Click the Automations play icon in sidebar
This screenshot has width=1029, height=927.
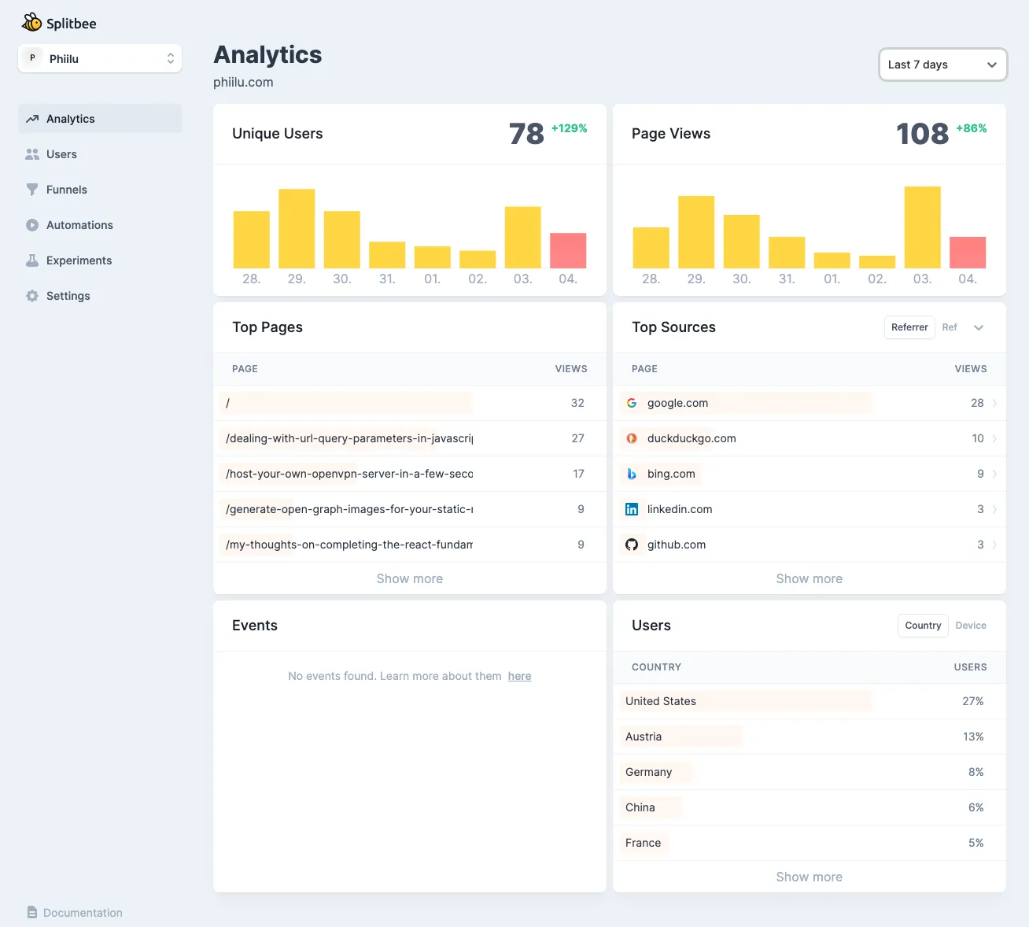coord(32,225)
